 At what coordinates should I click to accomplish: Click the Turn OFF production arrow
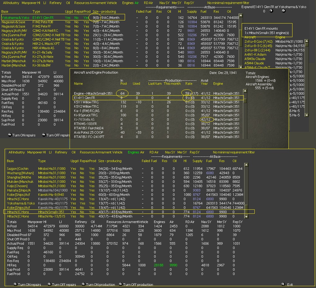coord(121,284)
